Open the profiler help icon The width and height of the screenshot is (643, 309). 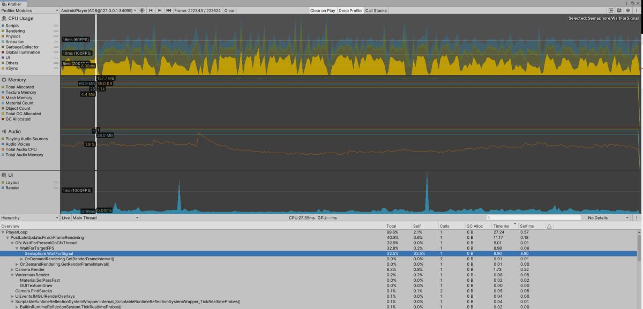pos(628,10)
